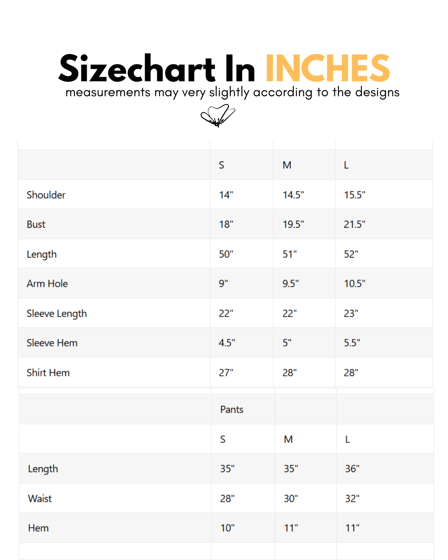
Task: Click the Pants section header
Action: [x=231, y=410]
